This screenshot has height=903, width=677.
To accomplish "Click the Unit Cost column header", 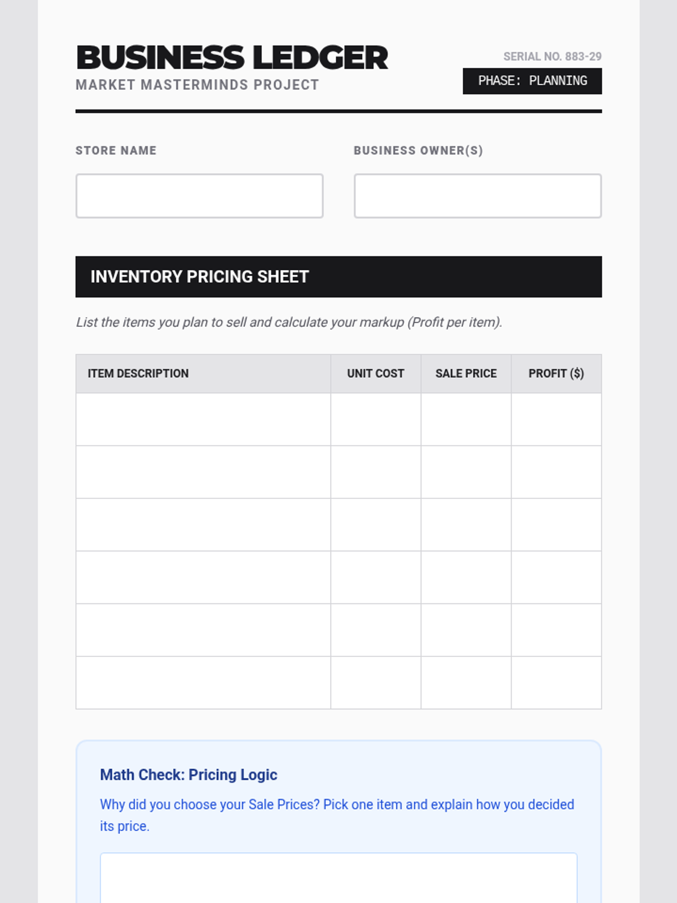I will click(x=376, y=374).
